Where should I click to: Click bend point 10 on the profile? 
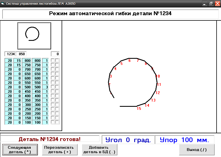click(157, 76)
